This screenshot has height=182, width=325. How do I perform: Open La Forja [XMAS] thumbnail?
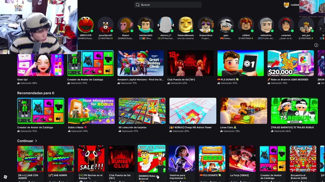[242, 159]
